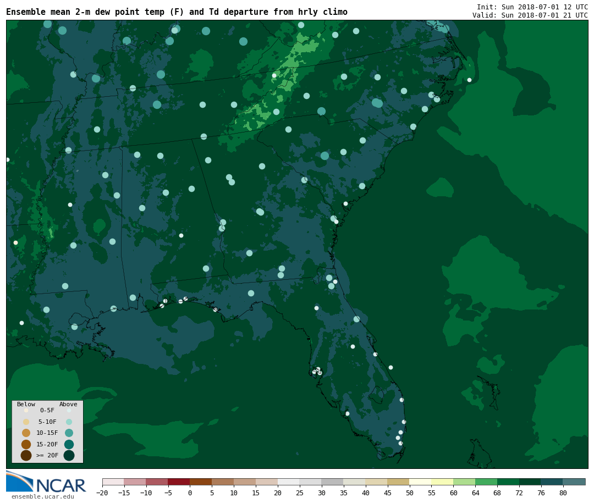
Task: Select the gray swatch between 30 and 35
Action: pyautogui.click(x=333, y=482)
